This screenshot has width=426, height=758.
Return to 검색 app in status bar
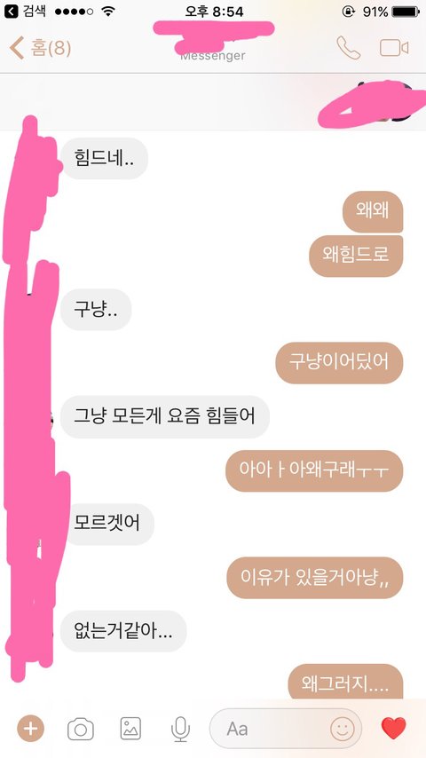pos(25,12)
